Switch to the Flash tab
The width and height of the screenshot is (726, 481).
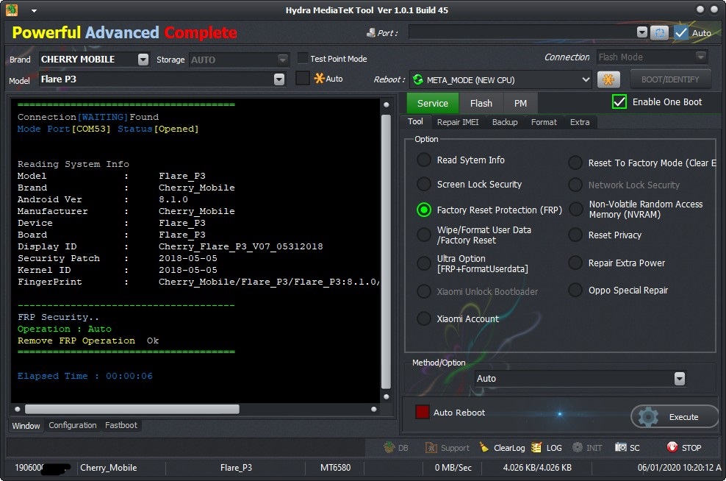pos(481,104)
